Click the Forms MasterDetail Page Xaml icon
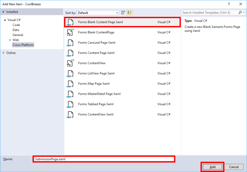This screenshot has width=247, height=172. [70, 94]
